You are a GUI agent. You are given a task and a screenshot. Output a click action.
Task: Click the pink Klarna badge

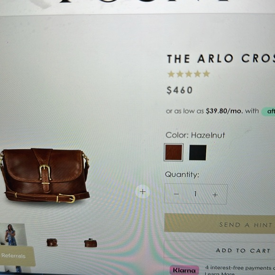184,270
